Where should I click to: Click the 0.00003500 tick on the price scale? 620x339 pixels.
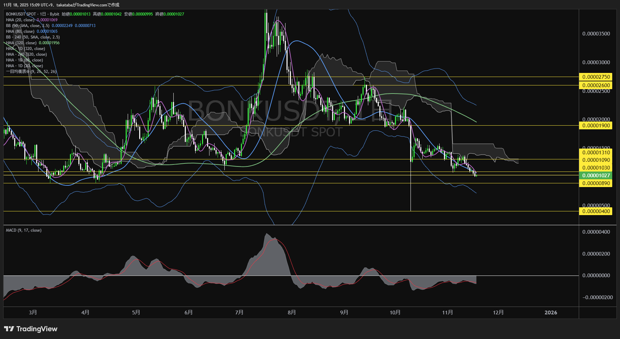click(596, 34)
